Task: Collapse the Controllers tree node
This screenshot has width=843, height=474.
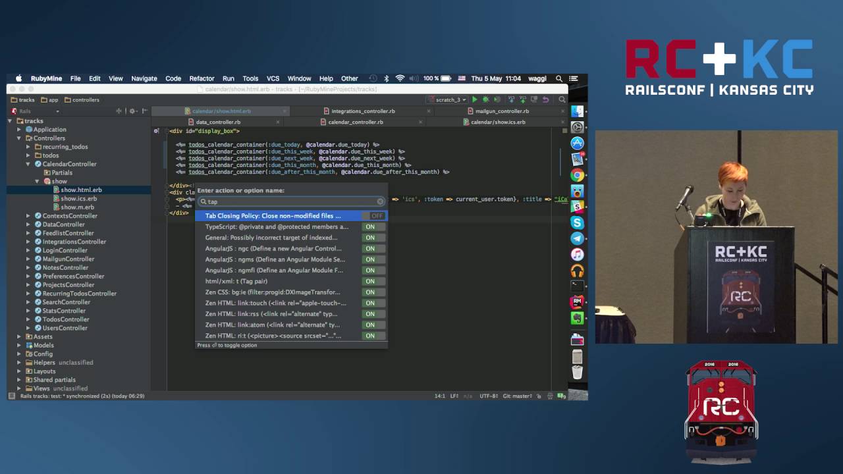Action: (x=19, y=138)
